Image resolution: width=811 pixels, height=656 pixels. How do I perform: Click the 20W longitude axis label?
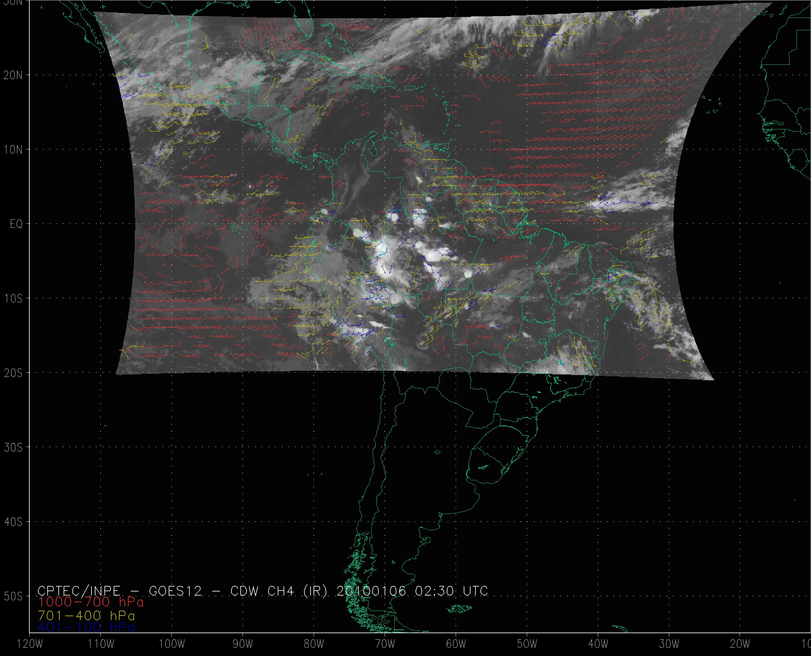click(740, 644)
